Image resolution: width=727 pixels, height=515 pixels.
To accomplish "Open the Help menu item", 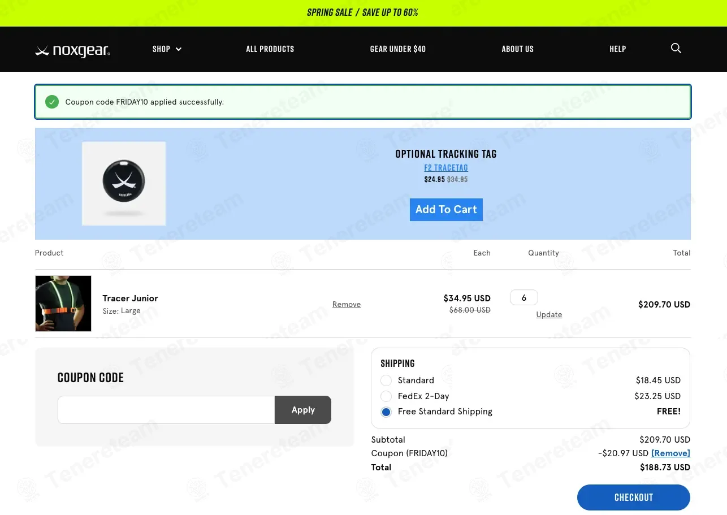I will tap(618, 49).
